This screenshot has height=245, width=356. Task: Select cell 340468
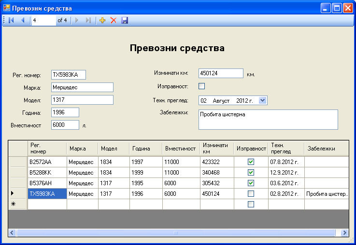[x=217, y=173]
